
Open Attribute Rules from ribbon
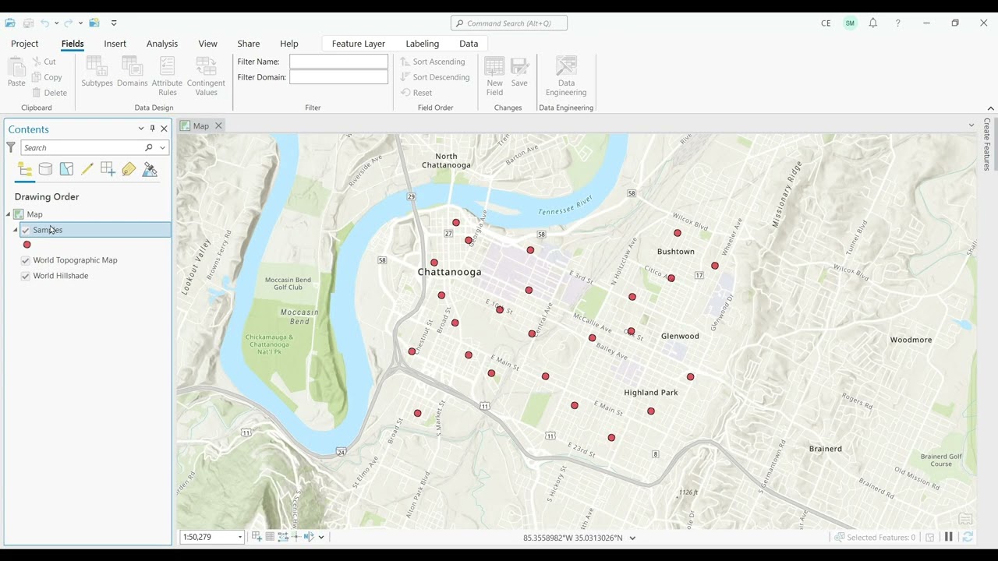pos(167,76)
